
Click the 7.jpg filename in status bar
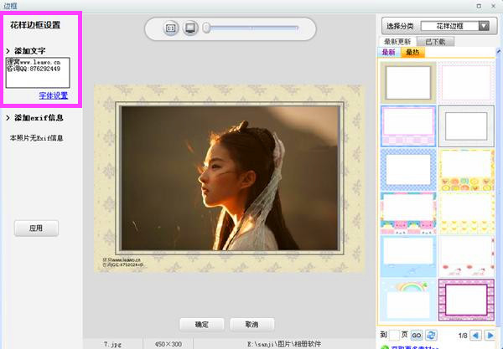[112, 344]
